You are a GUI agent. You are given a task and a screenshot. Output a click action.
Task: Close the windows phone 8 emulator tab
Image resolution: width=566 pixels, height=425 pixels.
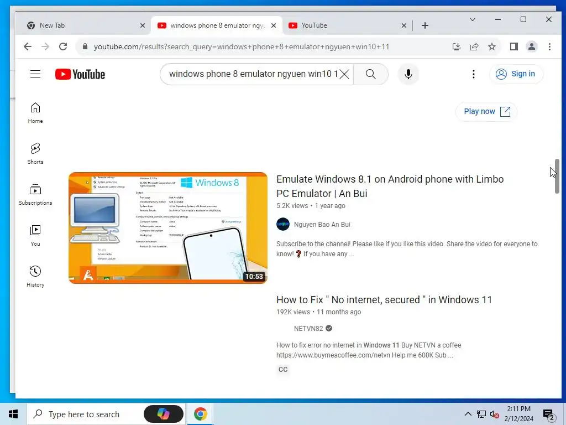[x=274, y=25]
